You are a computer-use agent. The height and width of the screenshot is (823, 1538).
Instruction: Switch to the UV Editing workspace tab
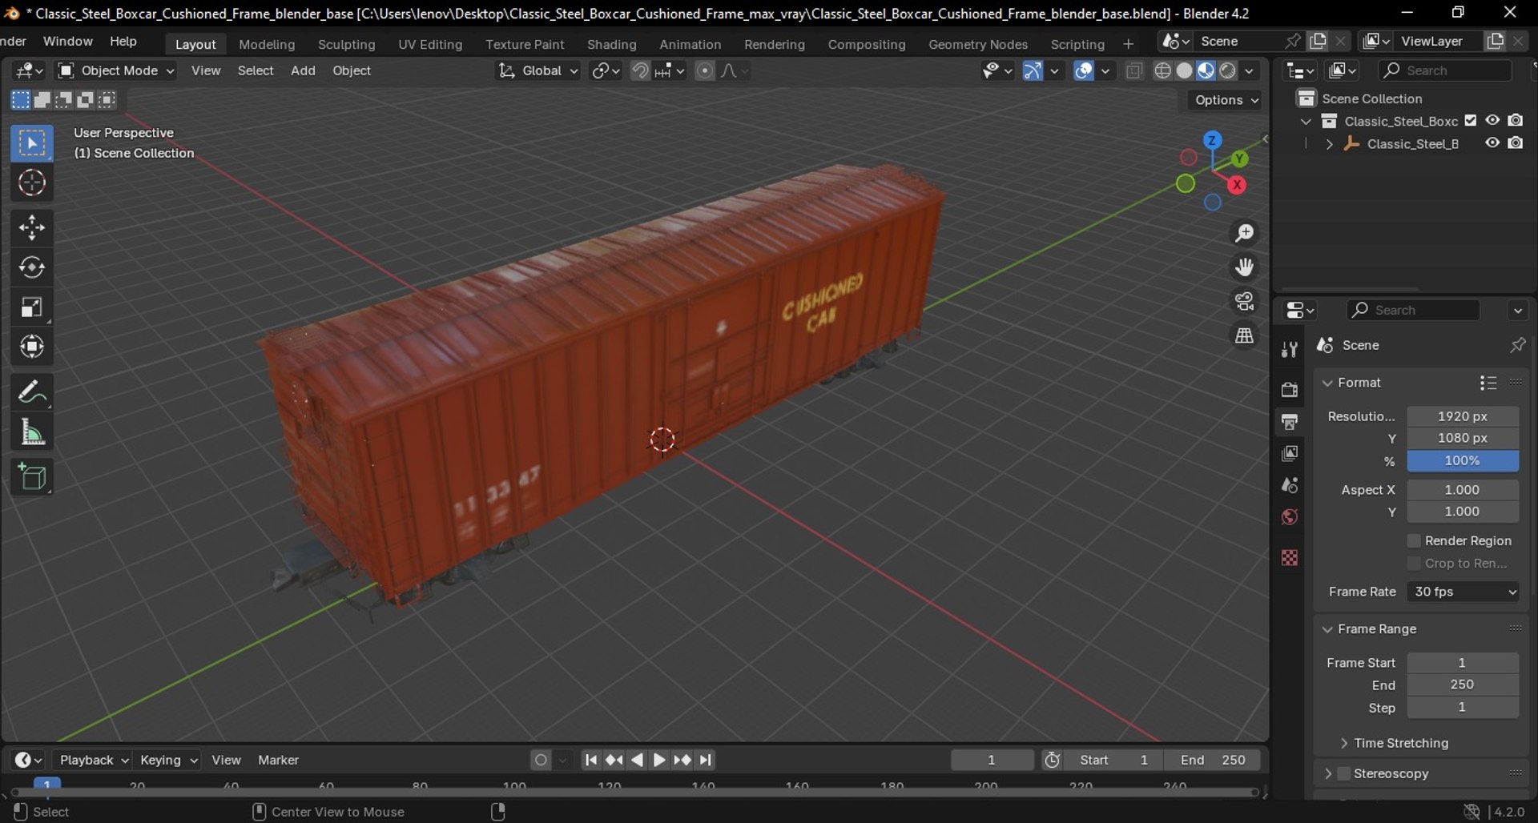pos(430,44)
